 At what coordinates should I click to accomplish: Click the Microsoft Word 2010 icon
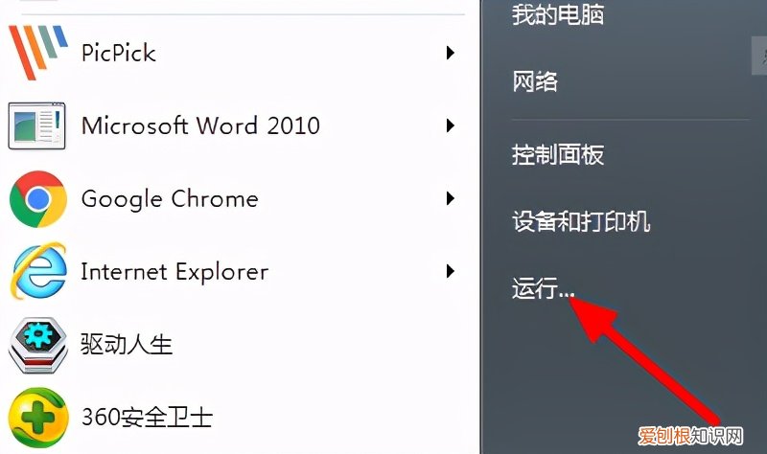coord(36,126)
